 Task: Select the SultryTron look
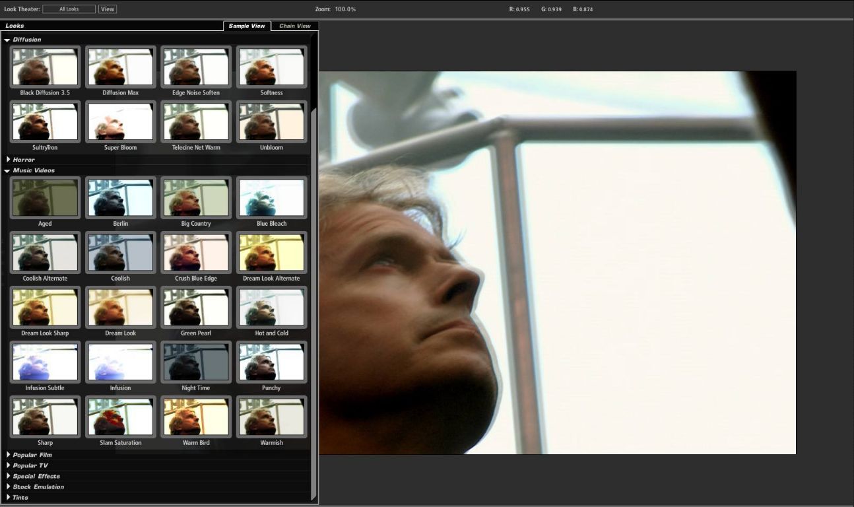click(45, 121)
